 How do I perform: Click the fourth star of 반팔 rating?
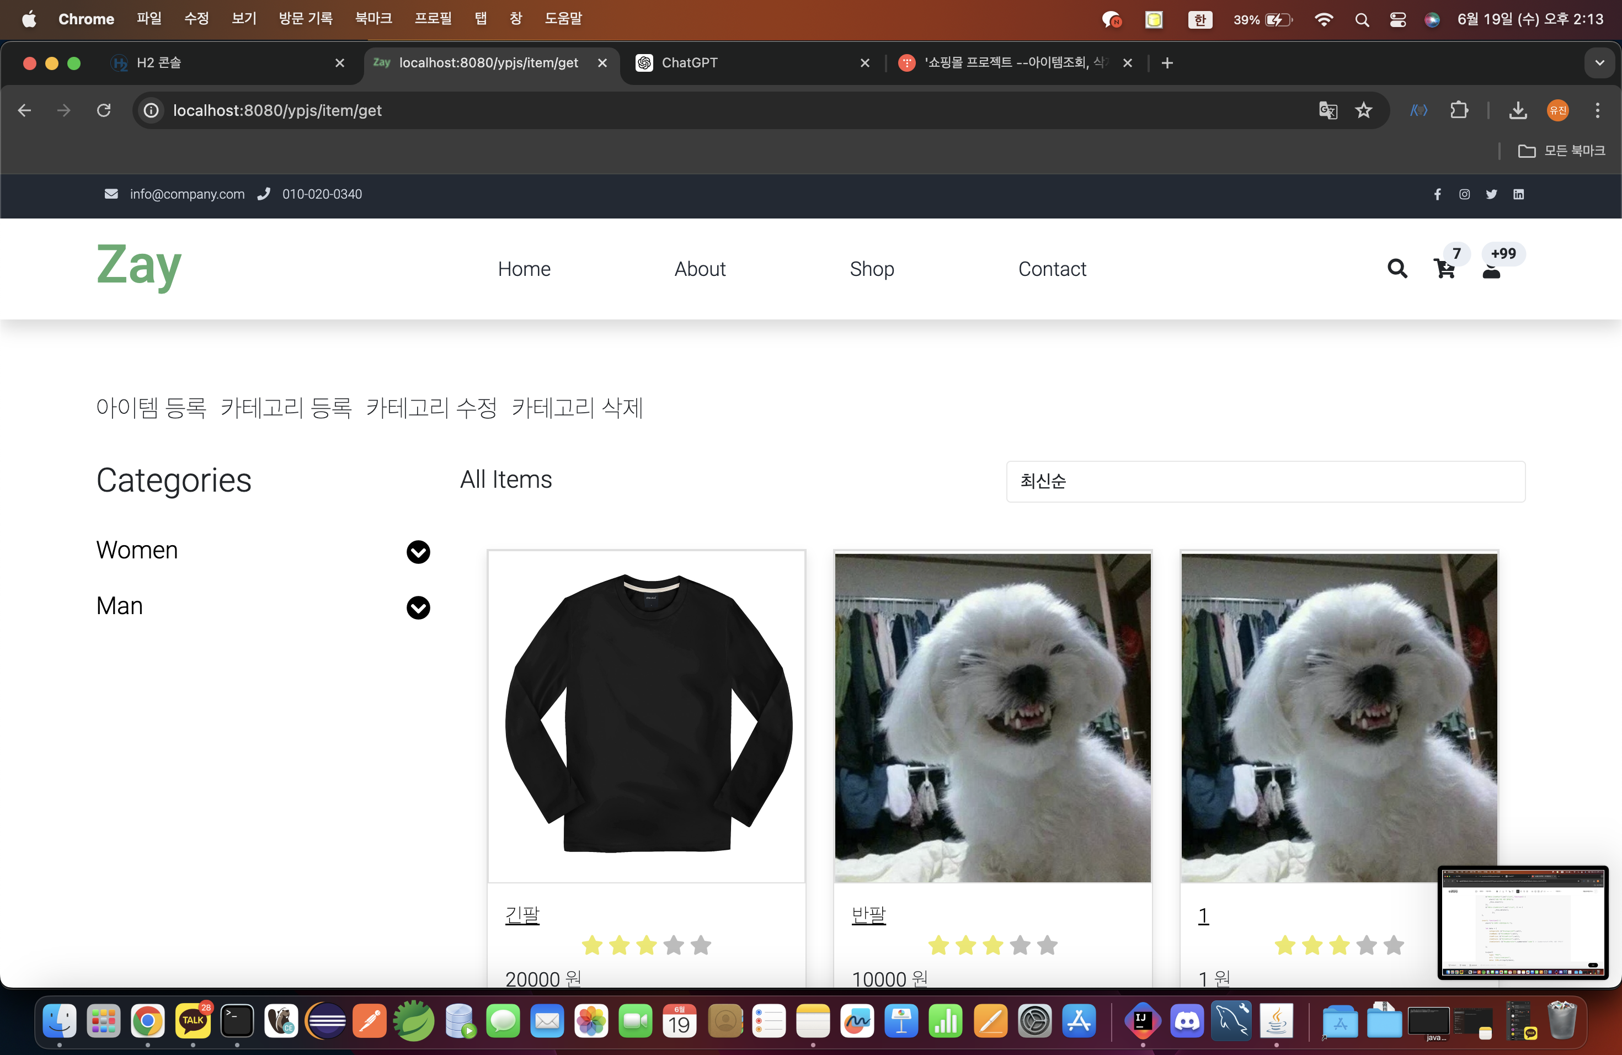tap(1020, 945)
